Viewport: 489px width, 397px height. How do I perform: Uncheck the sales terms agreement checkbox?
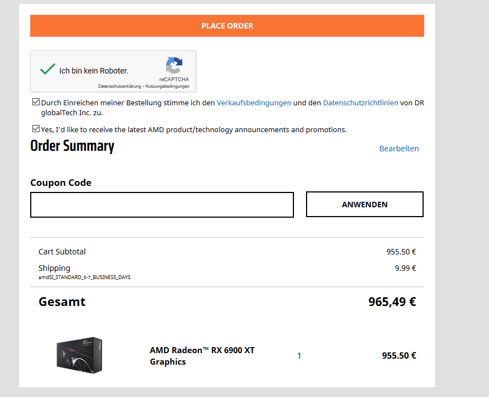(36, 102)
